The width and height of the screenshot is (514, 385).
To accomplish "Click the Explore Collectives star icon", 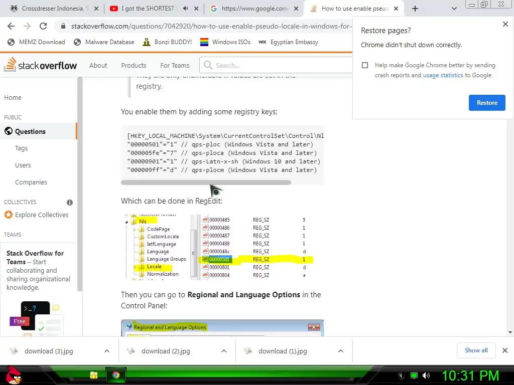I will pyautogui.click(x=8, y=215).
